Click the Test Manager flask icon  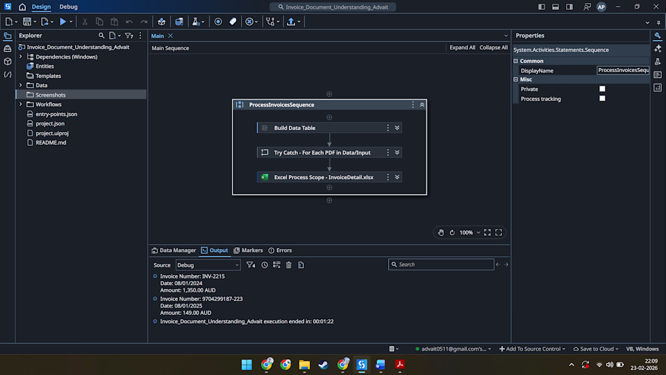pos(196,22)
